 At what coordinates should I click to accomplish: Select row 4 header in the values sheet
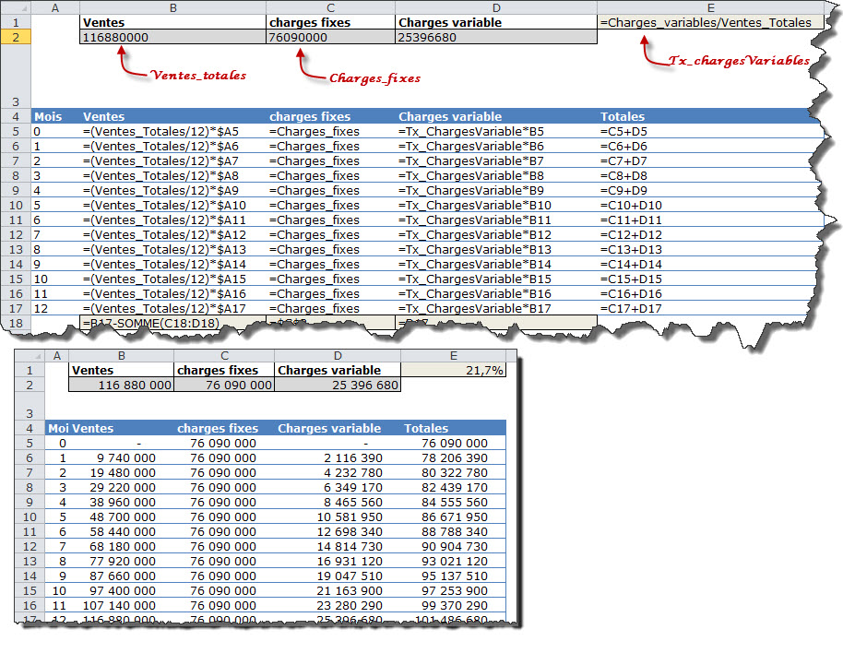coord(30,428)
